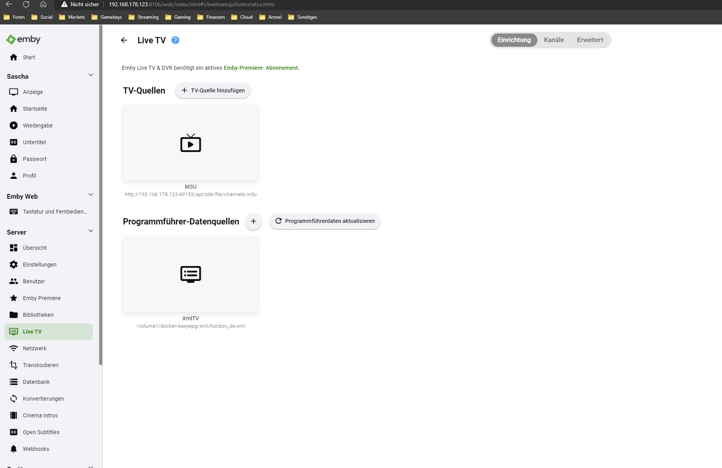Open Finanzen bookmarks folder
Screen dimensions: 722x468
[x=211, y=17]
